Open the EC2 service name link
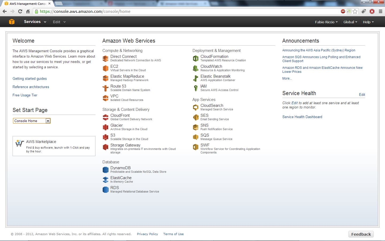 114,66
